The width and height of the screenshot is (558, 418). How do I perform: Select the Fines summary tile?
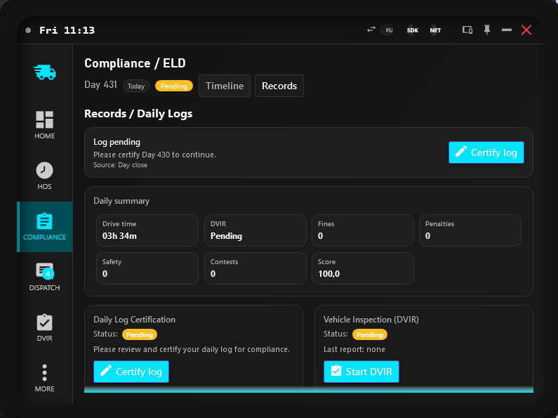(x=363, y=230)
